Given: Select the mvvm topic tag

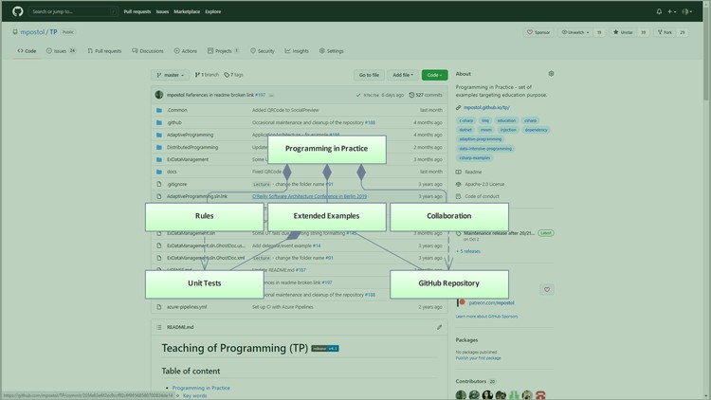Looking at the screenshot, I should (x=485, y=130).
